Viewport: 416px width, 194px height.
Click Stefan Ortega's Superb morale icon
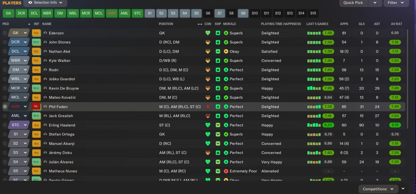(x=226, y=134)
